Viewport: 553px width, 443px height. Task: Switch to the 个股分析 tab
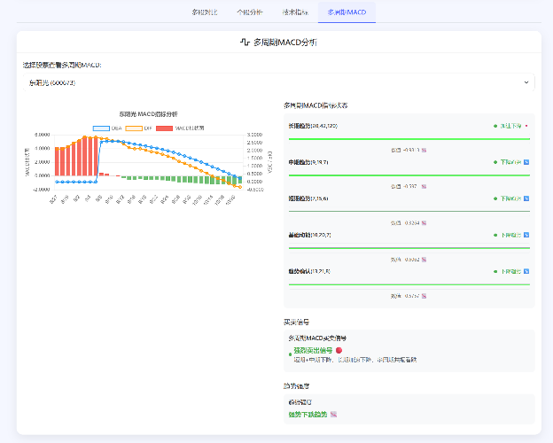[x=250, y=12]
